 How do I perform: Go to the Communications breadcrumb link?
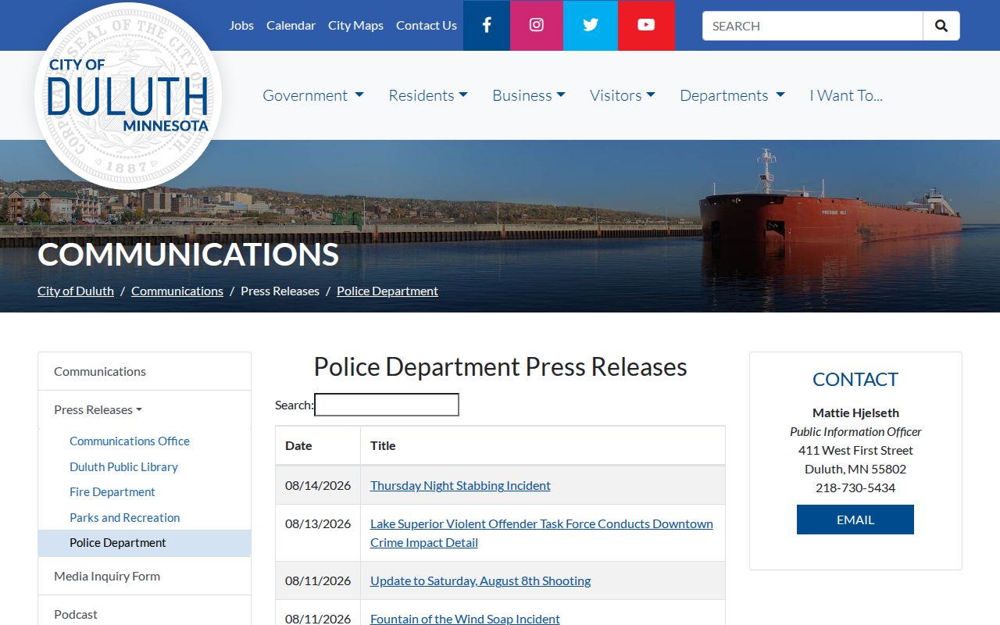pos(177,291)
